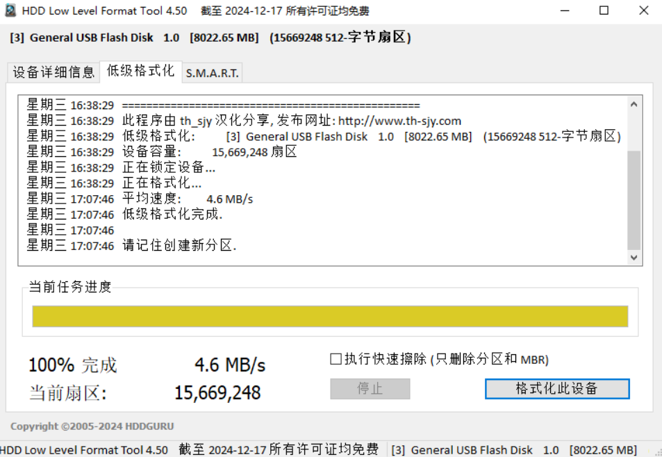Open the S.M.A.R.T. tab

coord(212,73)
